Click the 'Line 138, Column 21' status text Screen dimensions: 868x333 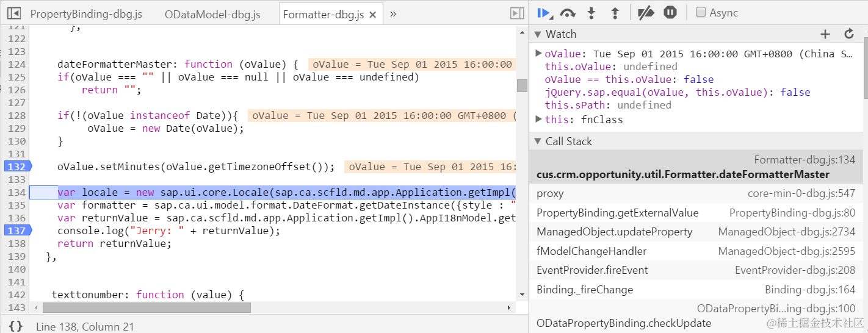[85, 326]
